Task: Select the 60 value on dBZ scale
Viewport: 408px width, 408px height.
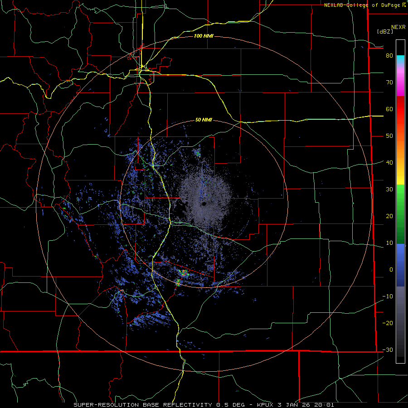Action: (389, 109)
